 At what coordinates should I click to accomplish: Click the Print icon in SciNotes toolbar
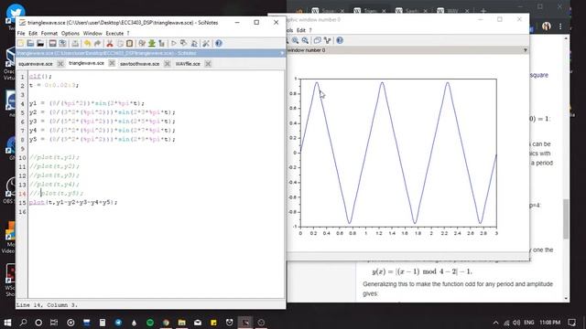(75, 43)
